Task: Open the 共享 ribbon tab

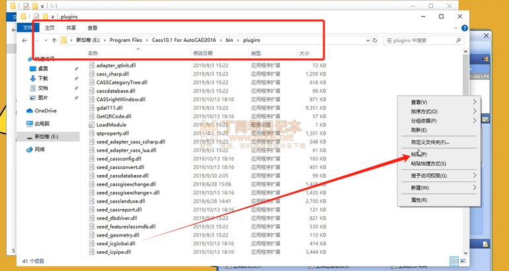Action: pyautogui.click(x=71, y=28)
